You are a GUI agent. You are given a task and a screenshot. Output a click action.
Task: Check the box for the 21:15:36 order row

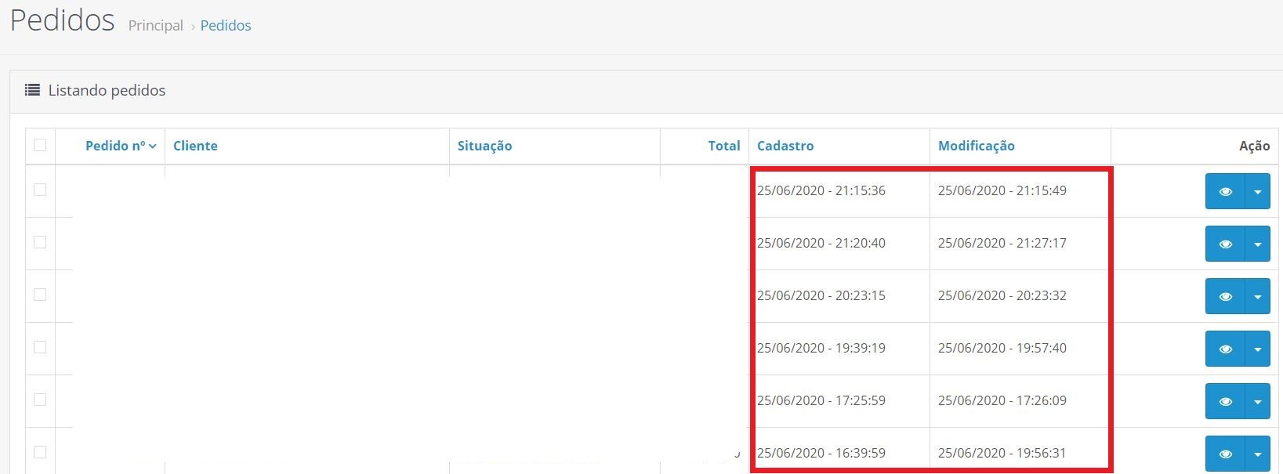40,190
